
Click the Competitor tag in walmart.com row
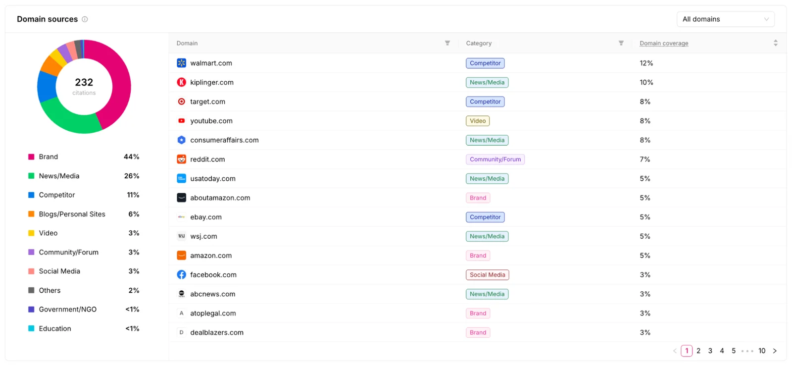click(x=485, y=63)
